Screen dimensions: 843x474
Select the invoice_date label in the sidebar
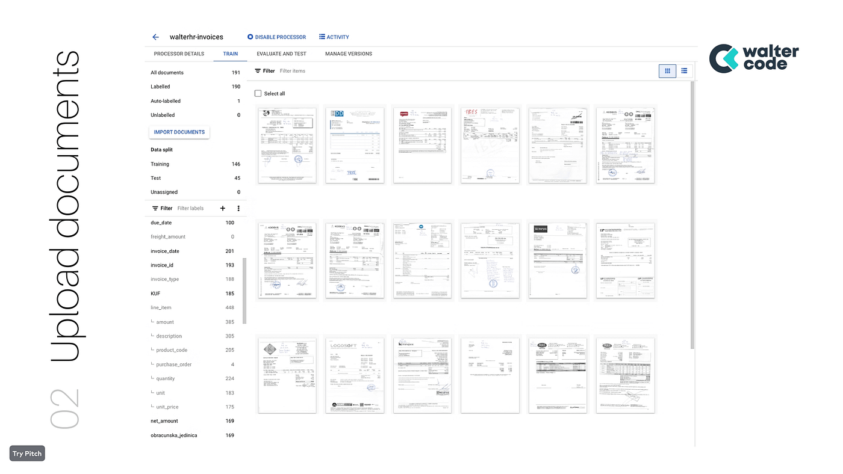pos(165,250)
